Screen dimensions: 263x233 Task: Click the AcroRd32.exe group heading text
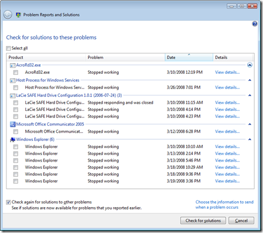click(28, 65)
